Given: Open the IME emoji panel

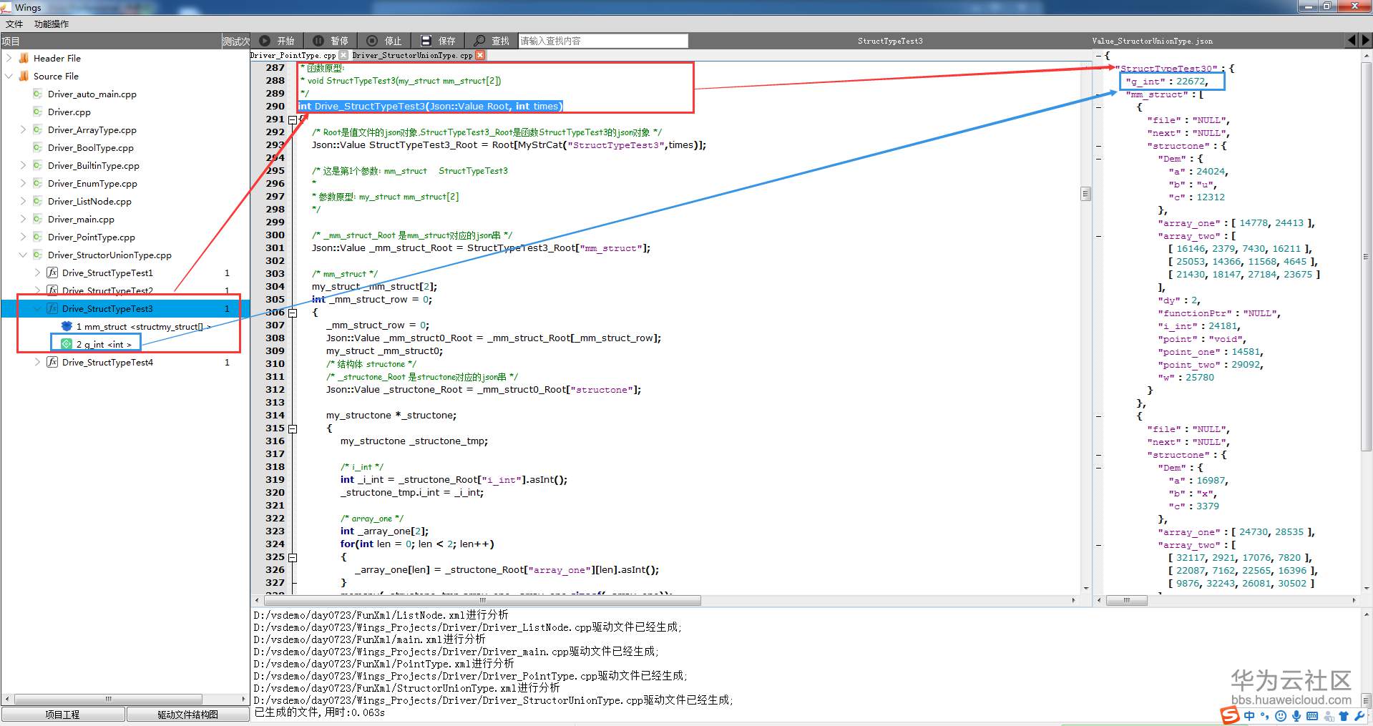Looking at the screenshot, I should coord(1281,716).
